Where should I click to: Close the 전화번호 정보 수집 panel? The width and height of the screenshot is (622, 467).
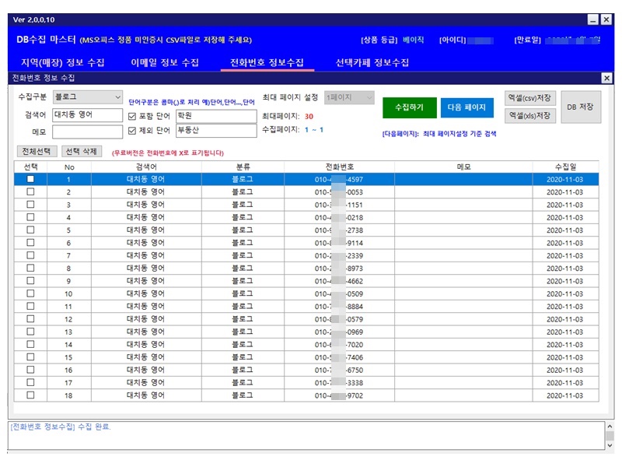606,78
